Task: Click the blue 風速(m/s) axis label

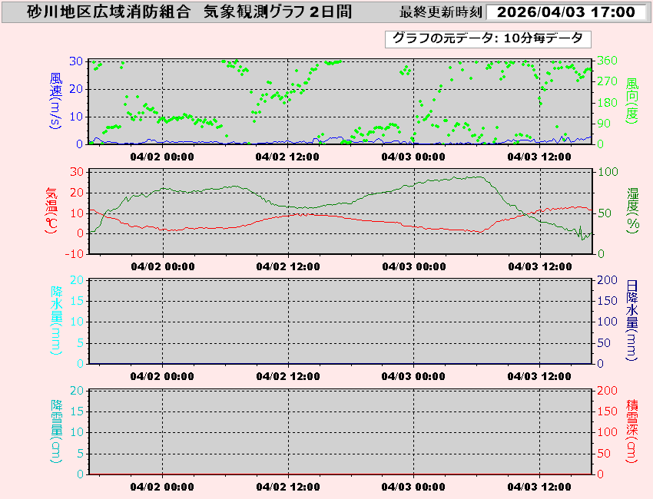Action: pos(56,101)
